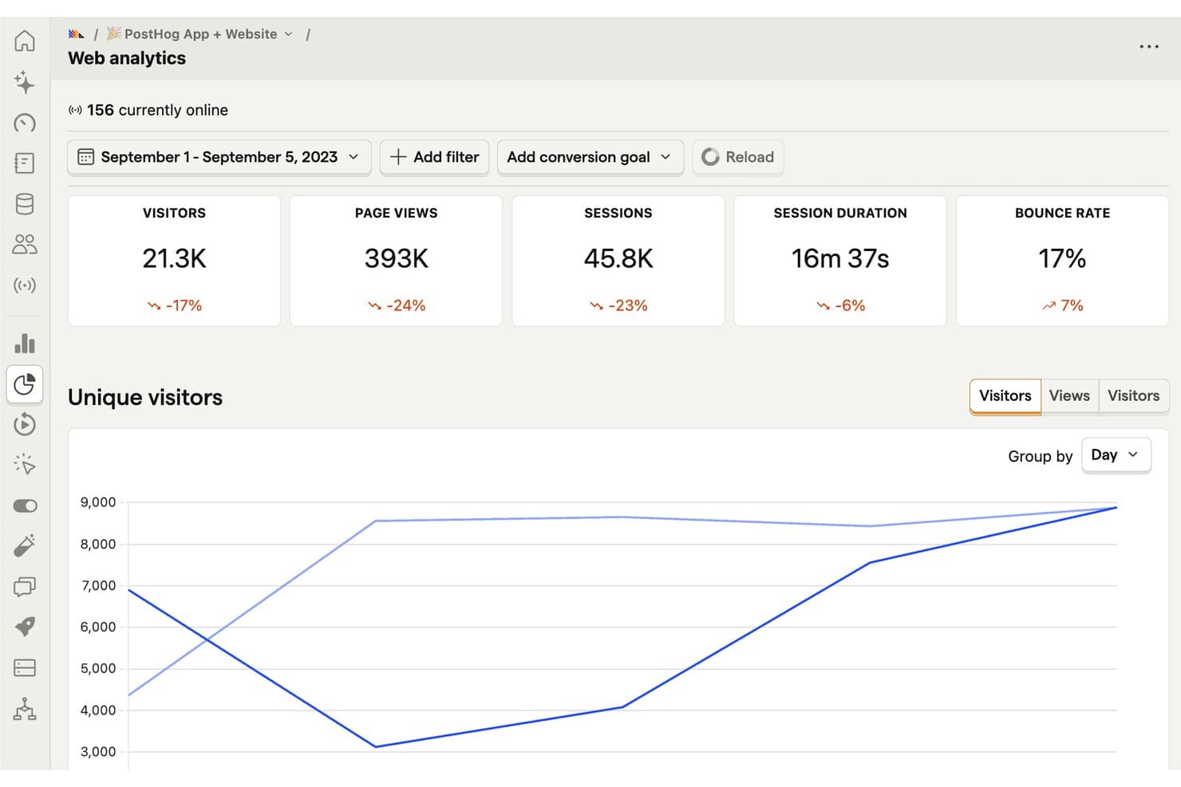The image size is (1181, 787).
Task: Go to Home in the sidebar
Action: 25,41
